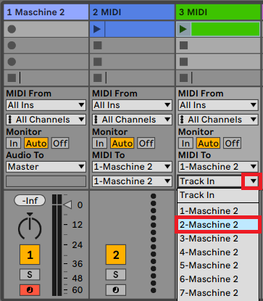Launch the clip in track 2 MIDI
The height and width of the screenshot is (301, 263).
(x=97, y=29)
